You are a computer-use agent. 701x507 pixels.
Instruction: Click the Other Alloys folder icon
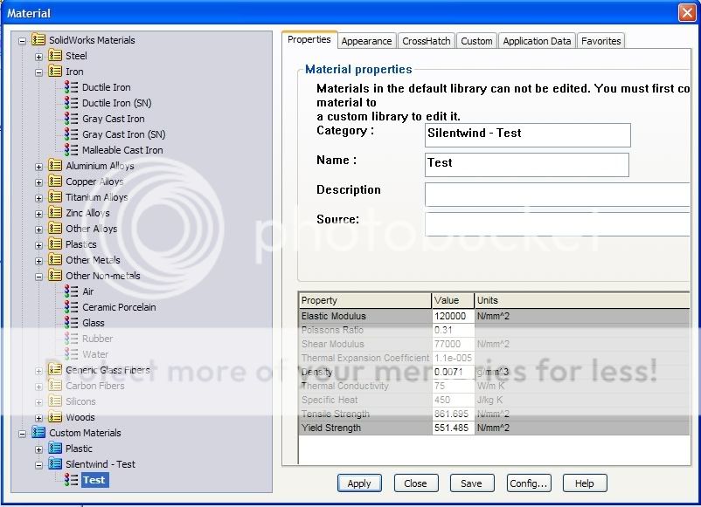(55, 228)
